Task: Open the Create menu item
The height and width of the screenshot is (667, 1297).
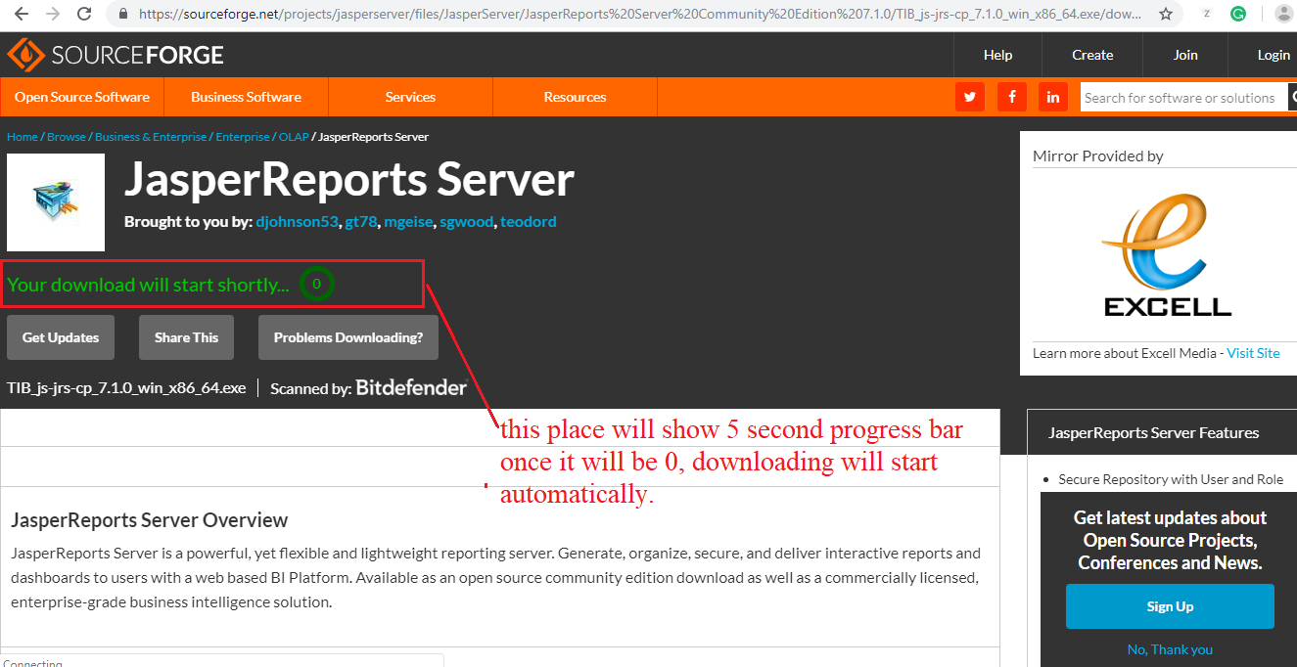Action: click(x=1092, y=55)
